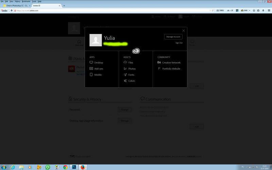The image size is (272, 170).
Task: Click the Yandex logo in toolbar
Action: [x=4, y=11]
